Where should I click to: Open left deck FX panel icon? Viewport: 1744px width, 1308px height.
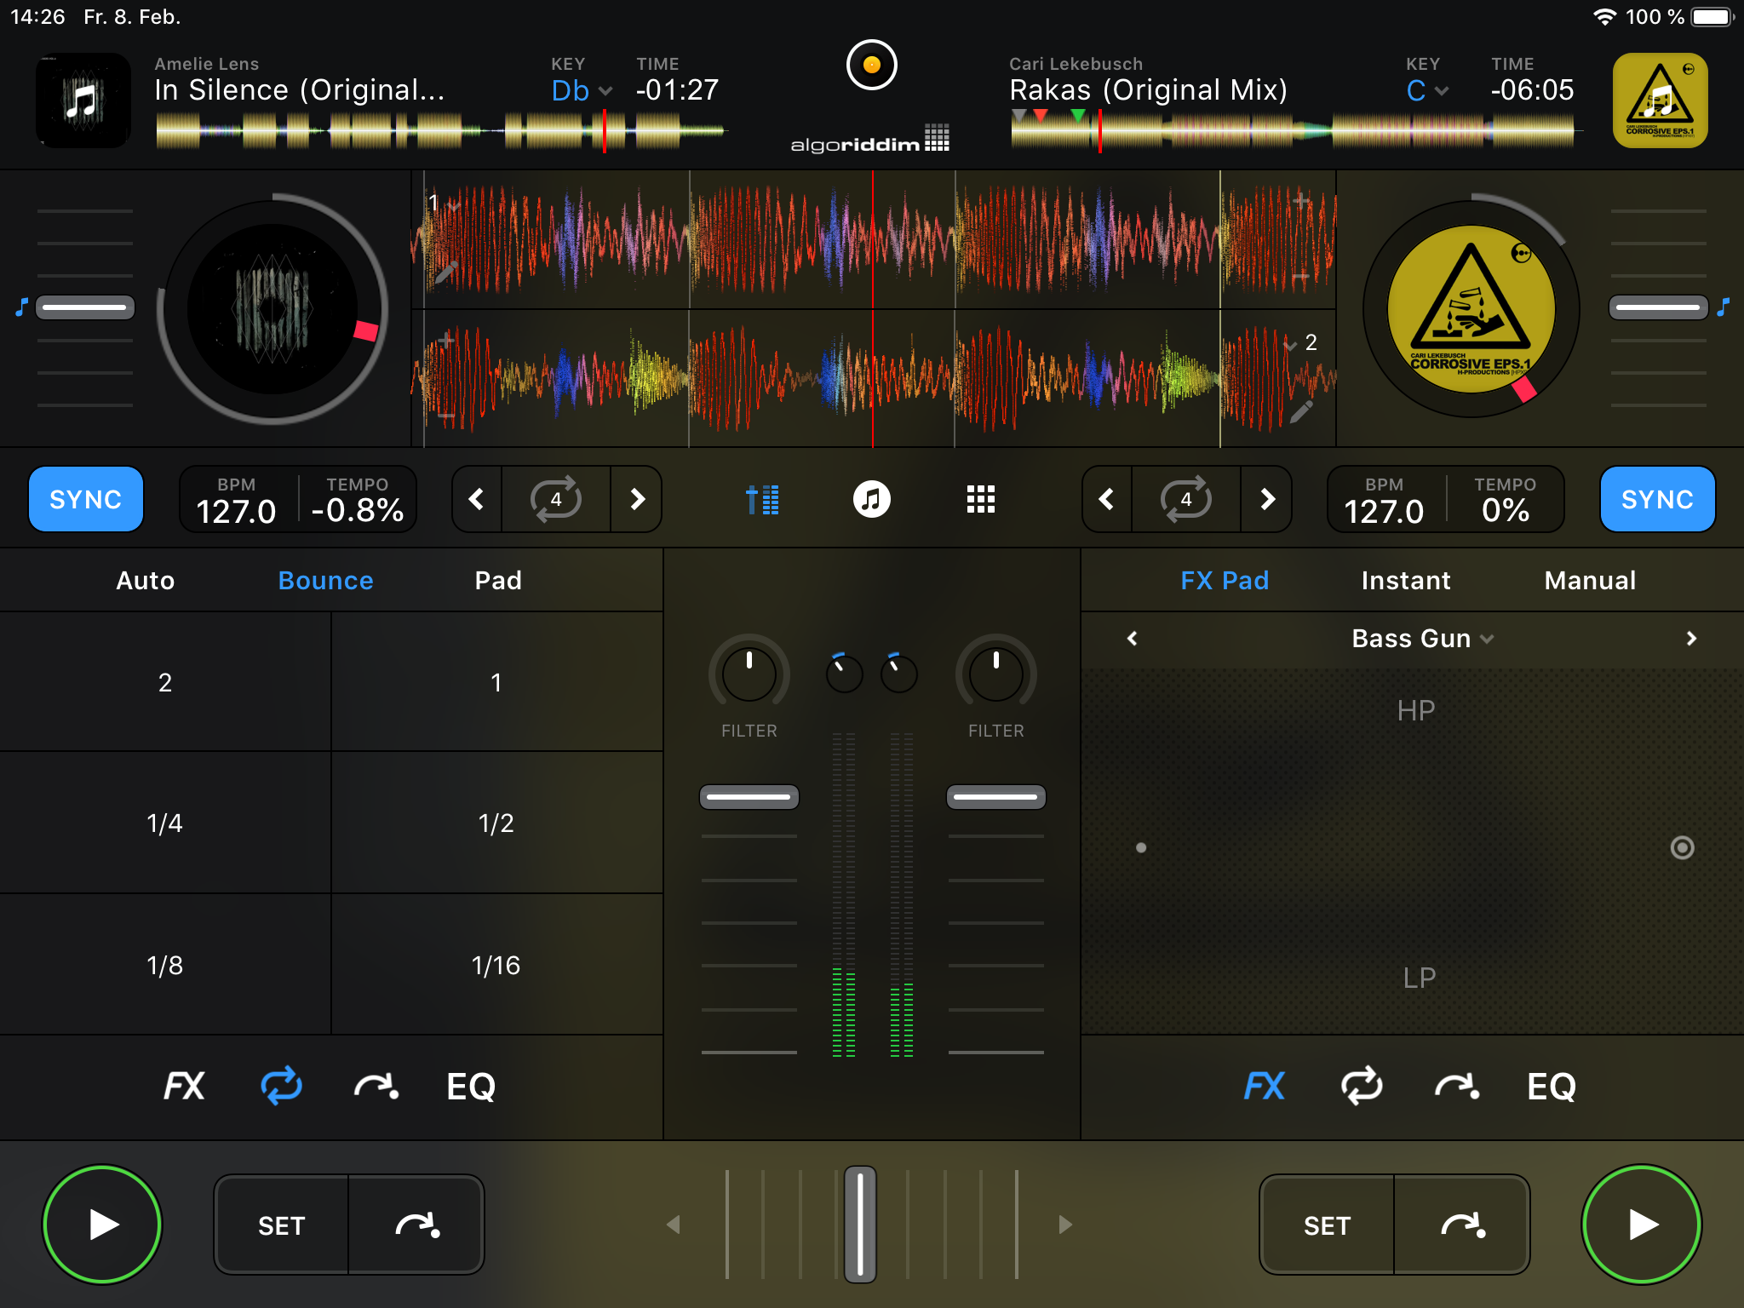tap(184, 1086)
